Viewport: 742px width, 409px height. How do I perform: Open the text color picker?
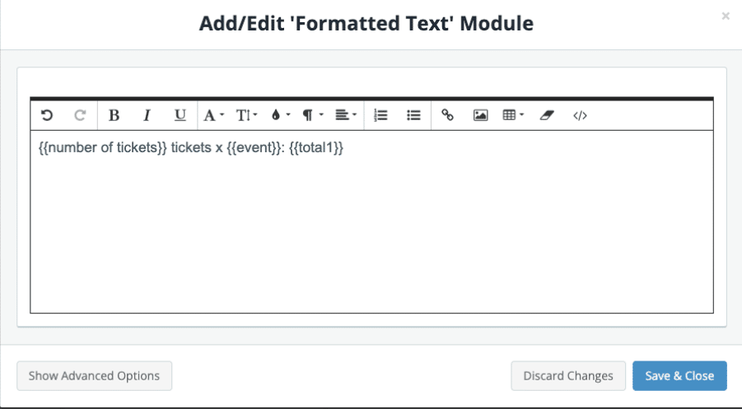pyautogui.click(x=280, y=115)
